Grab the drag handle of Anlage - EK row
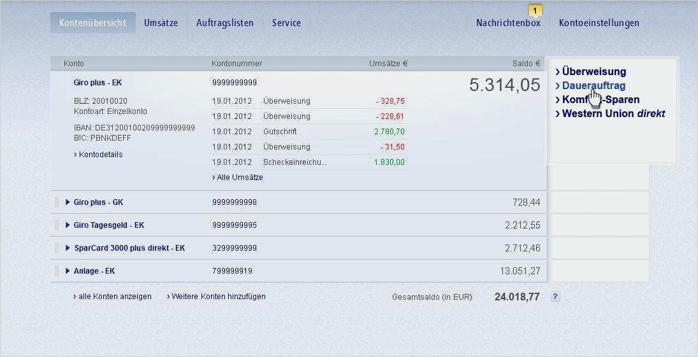The width and height of the screenshot is (698, 357). [56, 271]
